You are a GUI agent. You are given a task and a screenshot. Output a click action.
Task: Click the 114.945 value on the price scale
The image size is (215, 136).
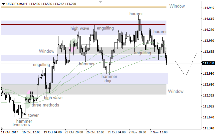208,8
